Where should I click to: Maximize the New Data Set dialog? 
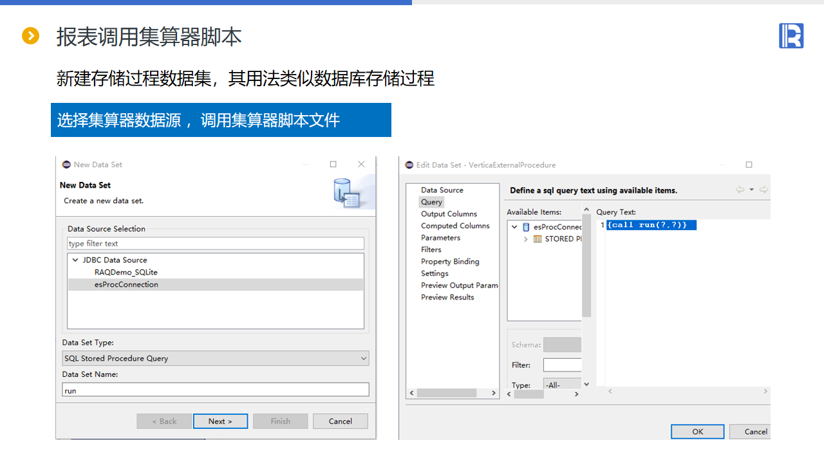[333, 165]
